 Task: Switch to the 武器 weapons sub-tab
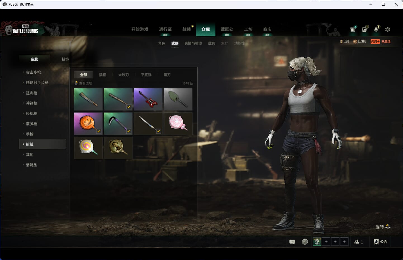pyautogui.click(x=175, y=44)
